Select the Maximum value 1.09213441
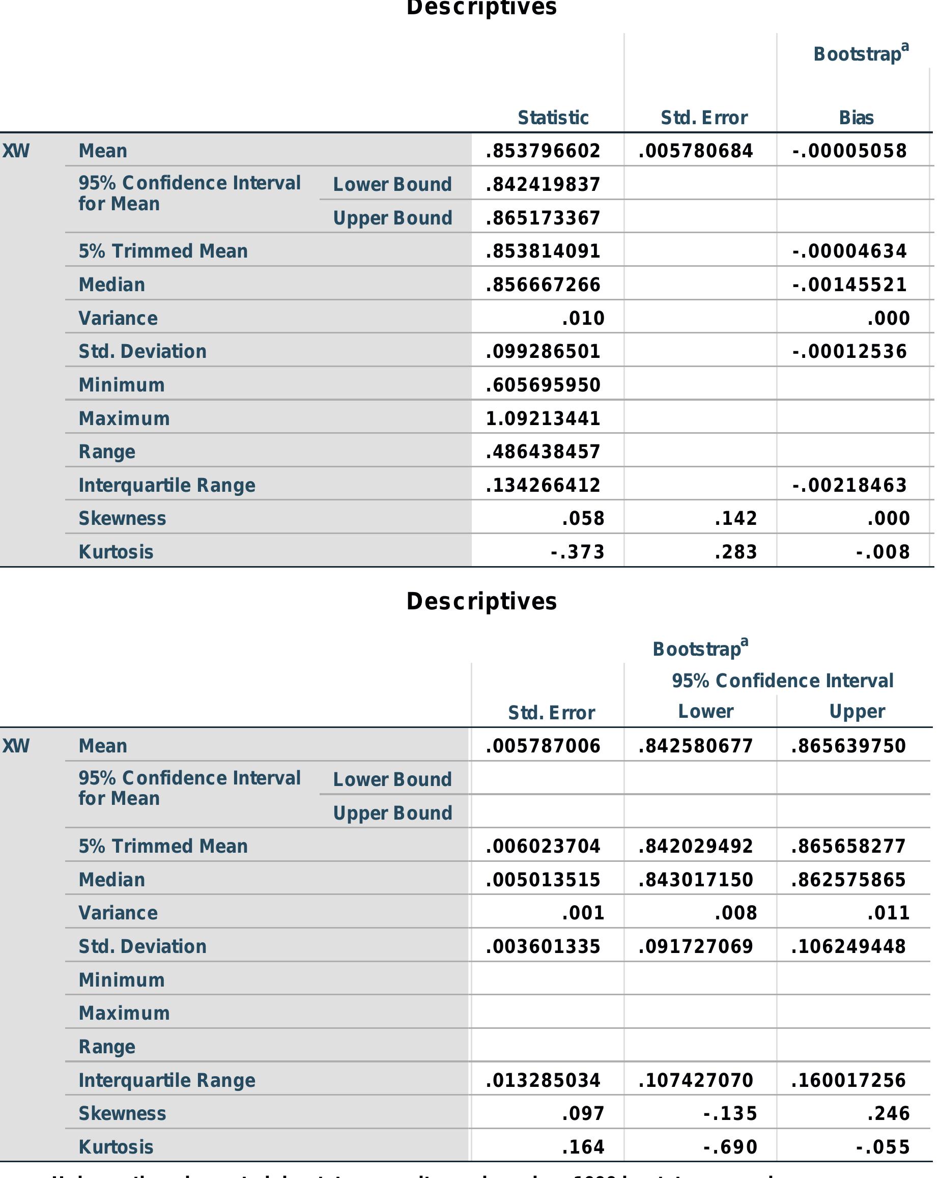Viewport: 940px width, 1178px height. pos(543,418)
